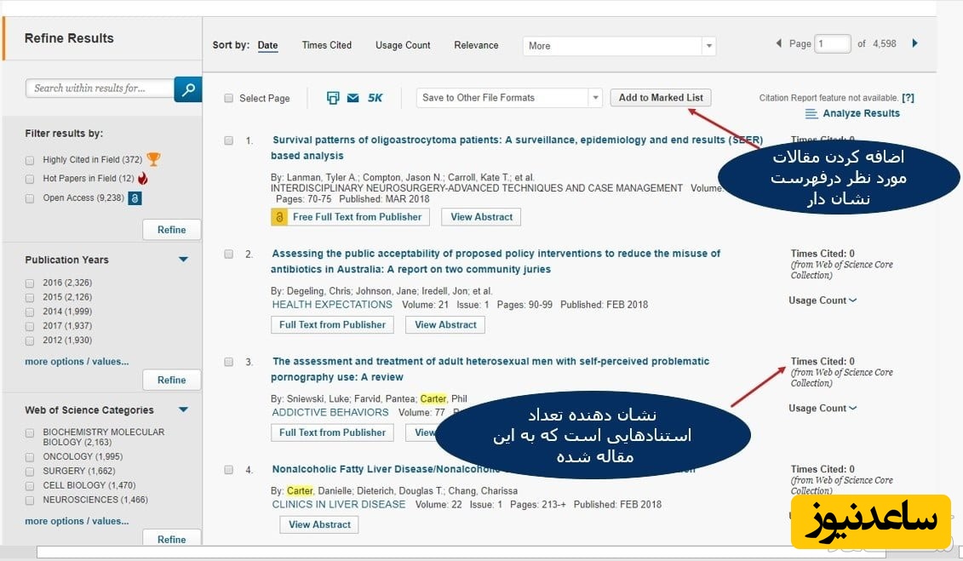
Task: Click the page number input field
Action: click(x=832, y=43)
